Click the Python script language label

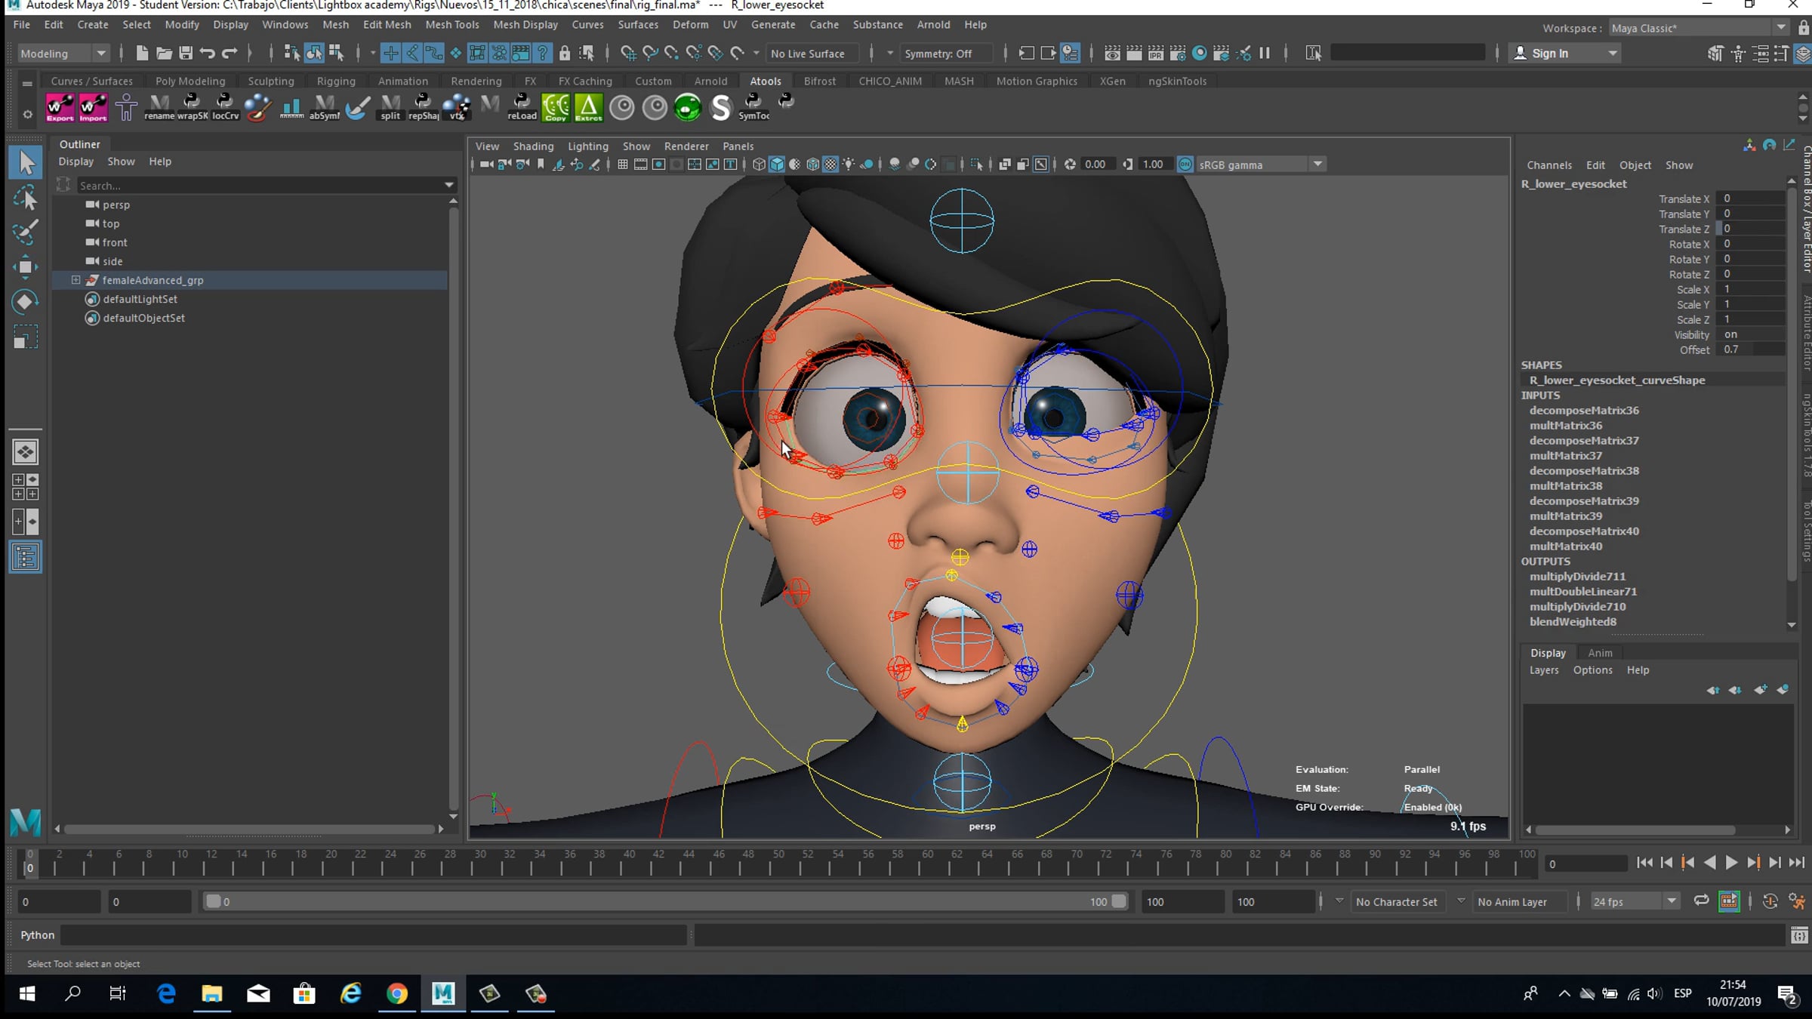tap(37, 934)
